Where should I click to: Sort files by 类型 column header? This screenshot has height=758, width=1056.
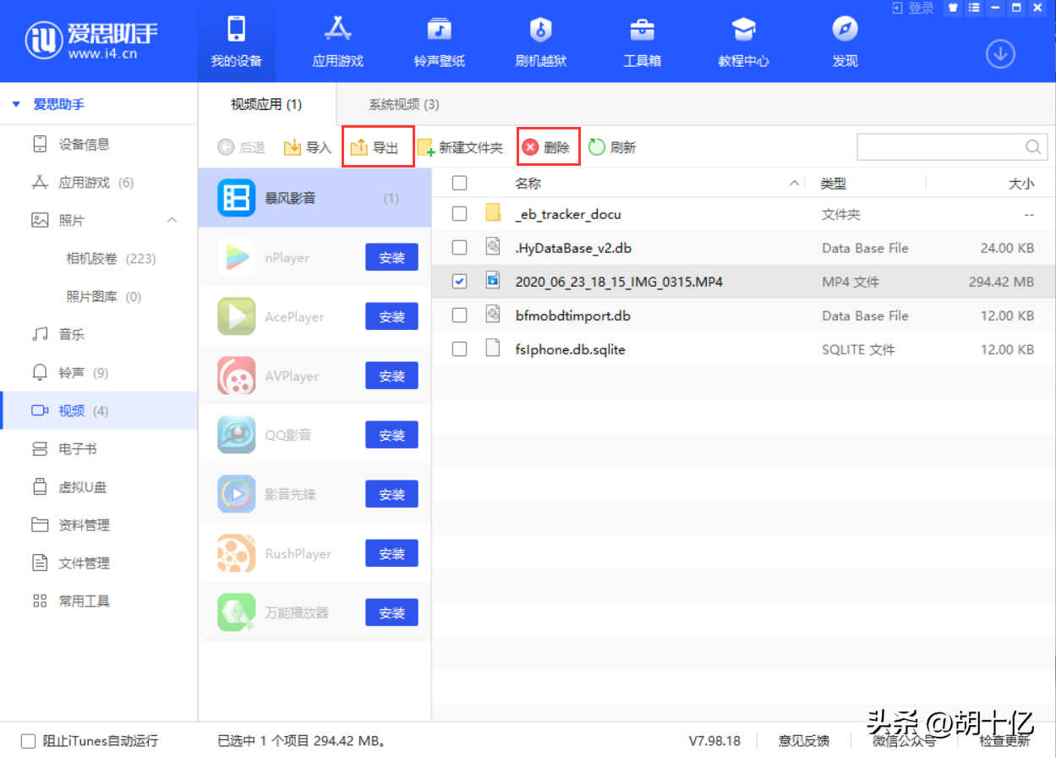[x=834, y=183]
